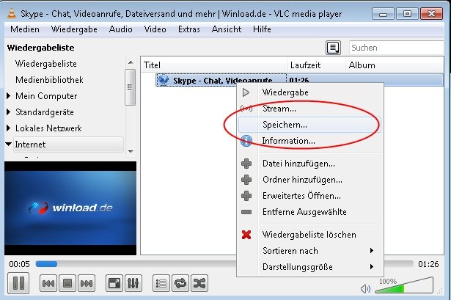Expand Darstellungsgröße submenu
Image resolution: width=451 pixels, height=300 pixels.
click(310, 267)
